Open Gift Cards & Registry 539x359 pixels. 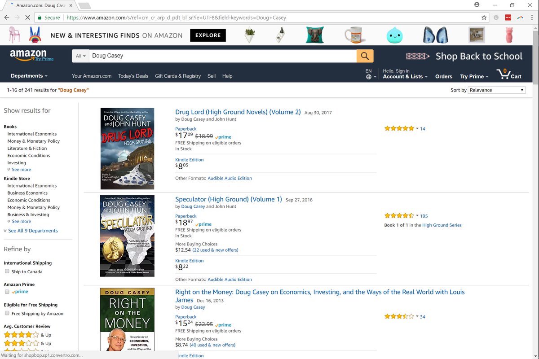coord(178,76)
